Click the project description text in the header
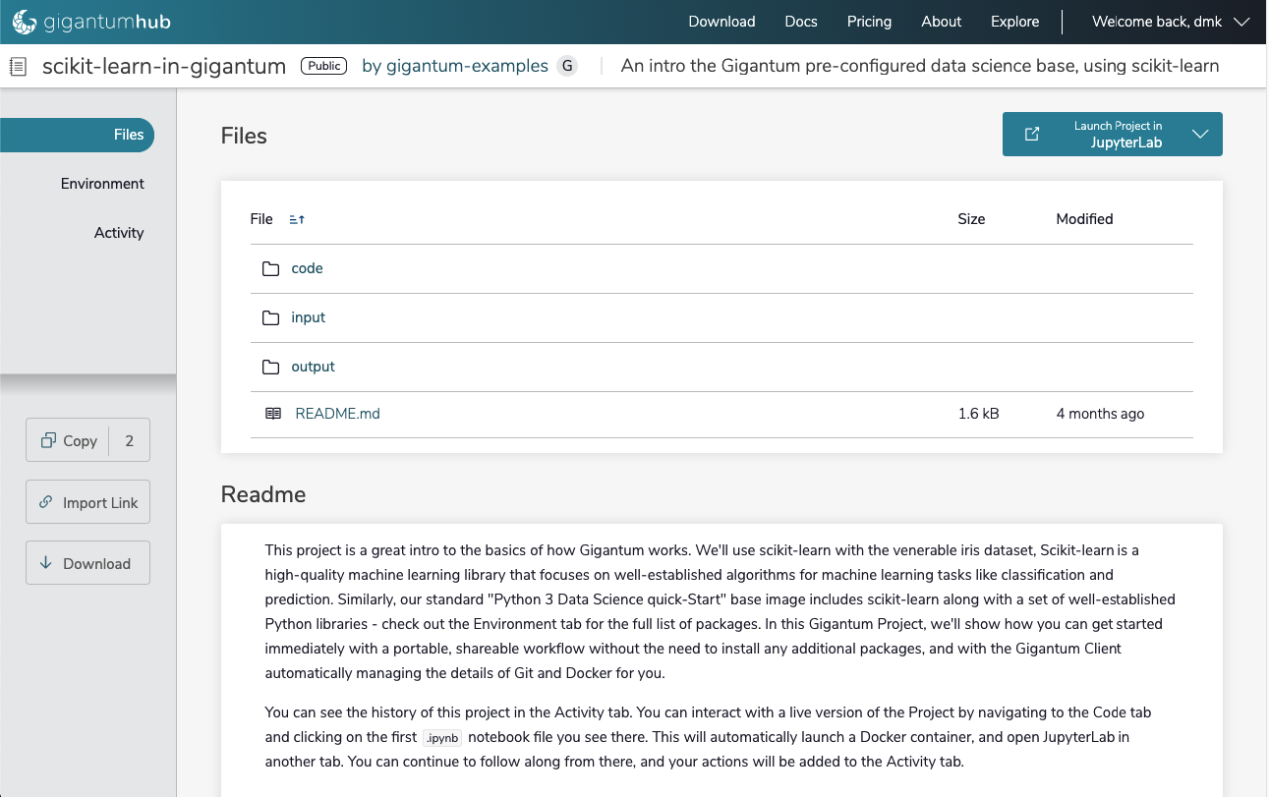 [920, 66]
